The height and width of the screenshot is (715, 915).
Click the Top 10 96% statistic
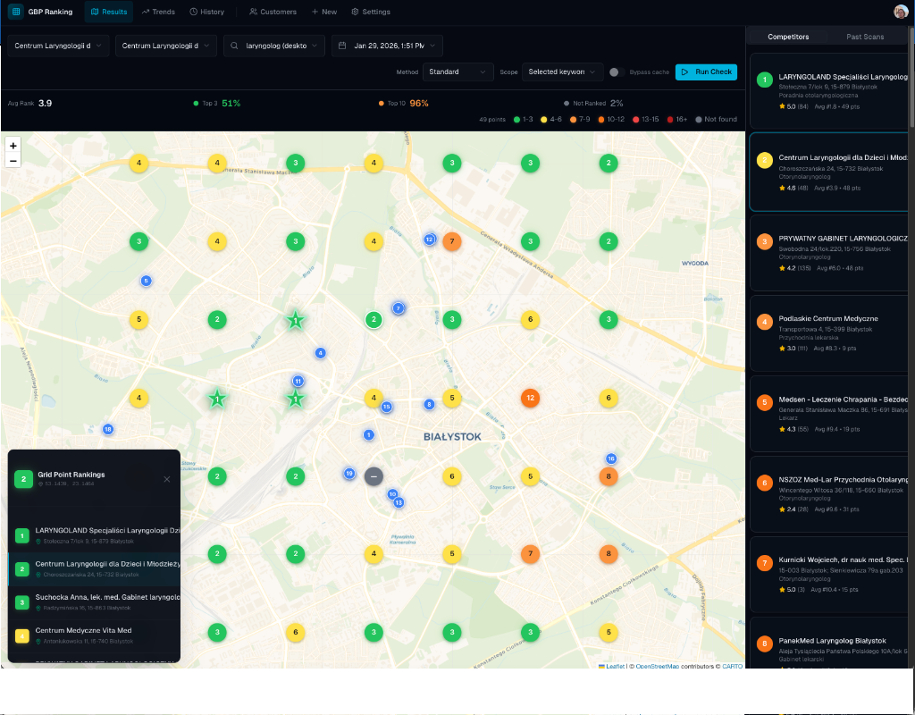tap(403, 104)
